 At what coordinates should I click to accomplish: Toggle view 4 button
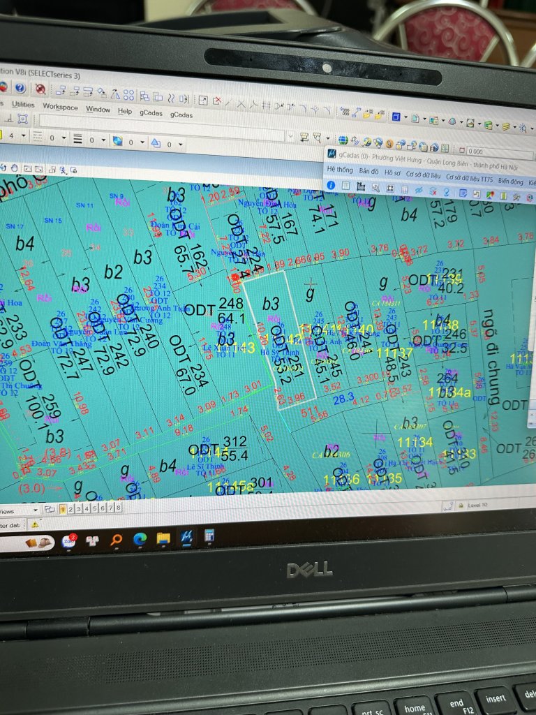coord(87,508)
